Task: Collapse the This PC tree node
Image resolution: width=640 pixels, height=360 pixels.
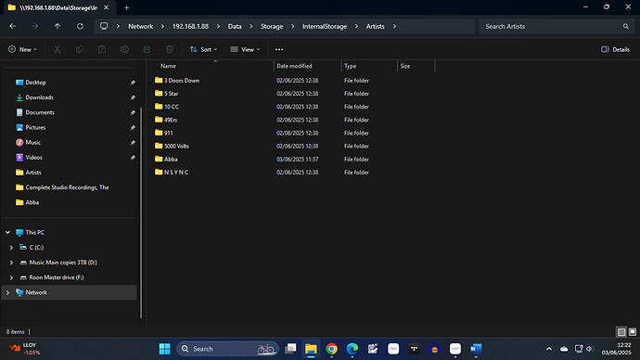Action: [7, 232]
